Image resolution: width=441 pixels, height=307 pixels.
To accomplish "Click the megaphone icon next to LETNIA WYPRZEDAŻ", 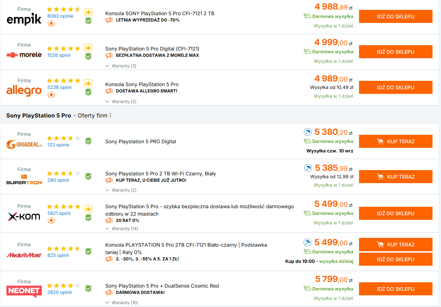I will pos(109,20).
